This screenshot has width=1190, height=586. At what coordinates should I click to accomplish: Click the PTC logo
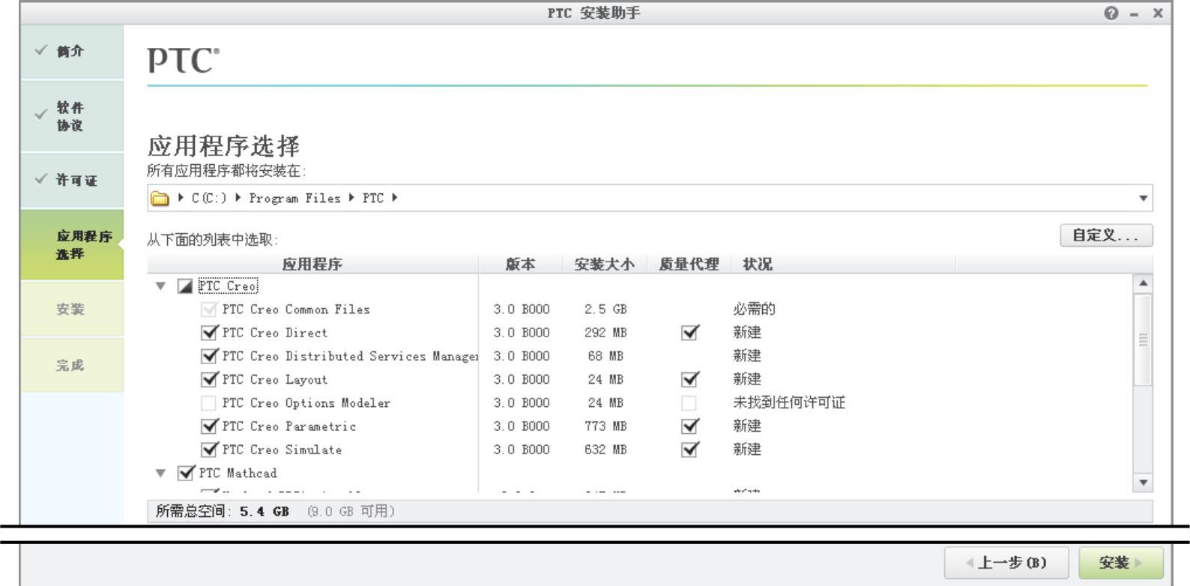pos(183,60)
